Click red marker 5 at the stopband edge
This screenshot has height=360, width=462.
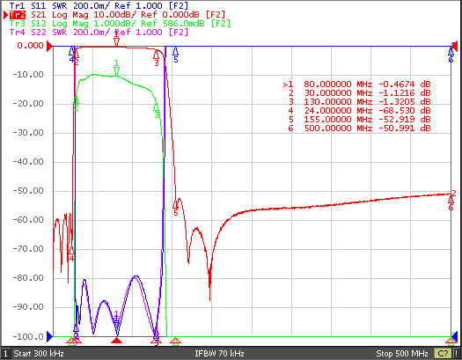tap(176, 208)
